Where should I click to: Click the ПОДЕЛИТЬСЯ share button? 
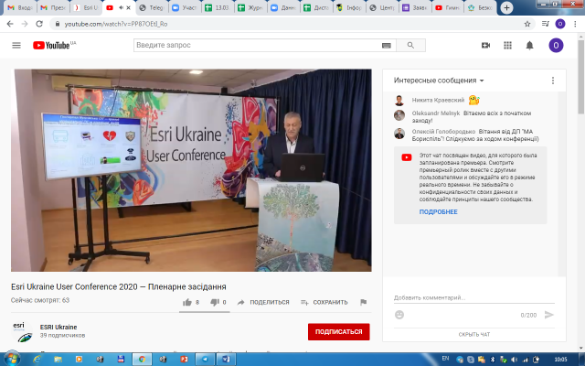[x=263, y=302]
